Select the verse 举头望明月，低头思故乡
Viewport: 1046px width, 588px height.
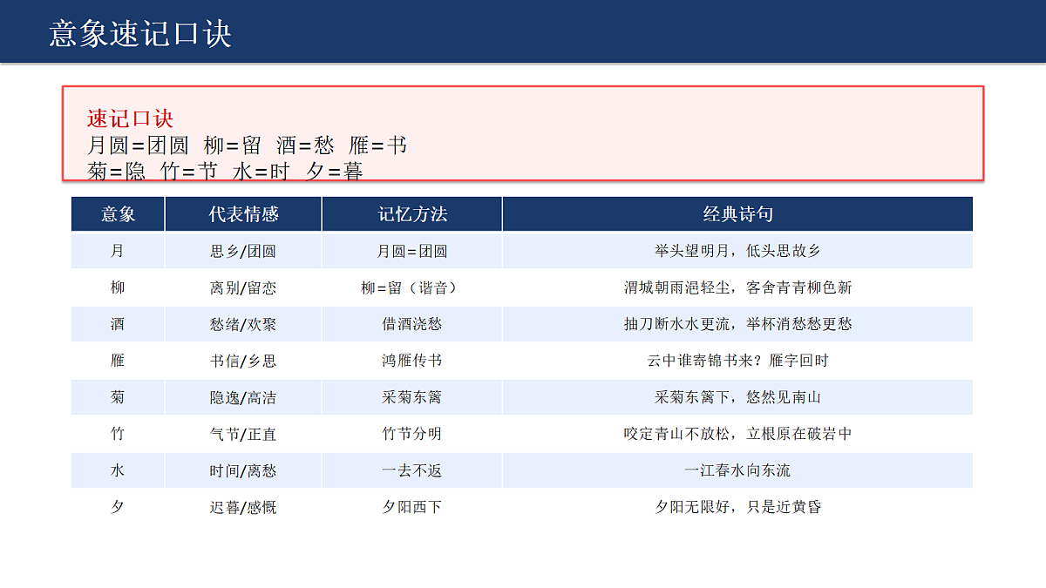737,251
